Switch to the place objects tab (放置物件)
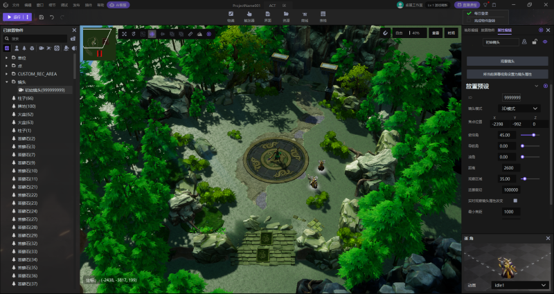This screenshot has width=554, height=294. [x=488, y=30]
